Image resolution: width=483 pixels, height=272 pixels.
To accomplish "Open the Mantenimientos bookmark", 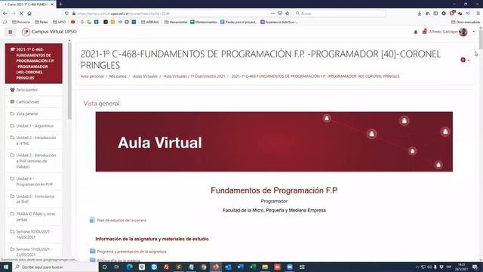I will (x=204, y=22).
